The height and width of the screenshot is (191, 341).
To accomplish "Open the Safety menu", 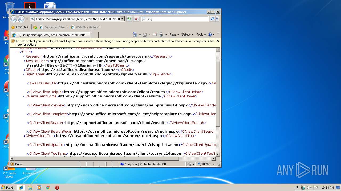I will pyautogui.click(x=188, y=34).
